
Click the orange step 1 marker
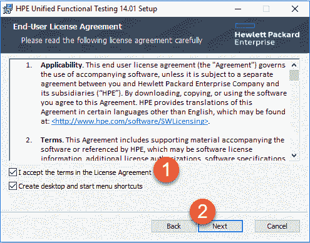point(166,170)
